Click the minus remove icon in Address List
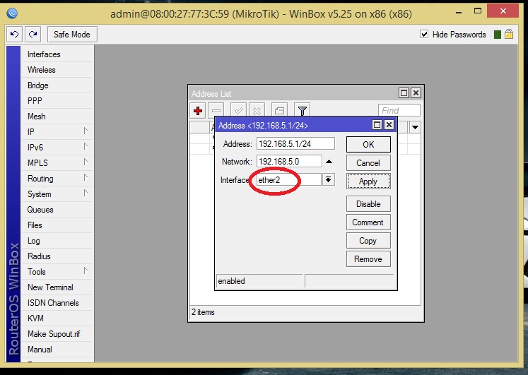Screen dimensions: 528x375 (x=216, y=110)
